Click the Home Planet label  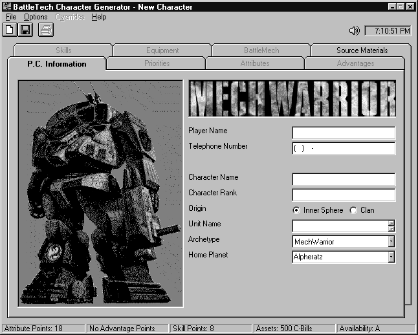click(208, 255)
